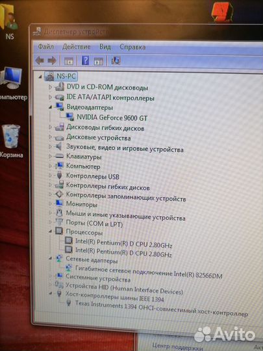Expand Дисководы гибких дисков arrow
Screen dimensions: 263x351
click(x=50, y=127)
